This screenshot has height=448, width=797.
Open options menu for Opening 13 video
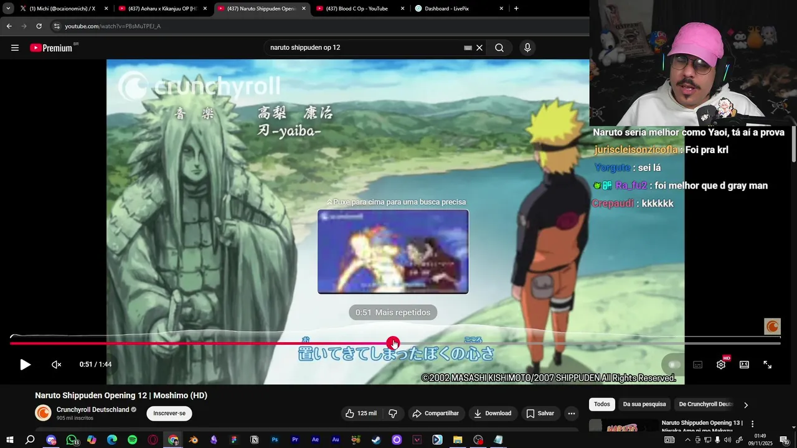752,424
